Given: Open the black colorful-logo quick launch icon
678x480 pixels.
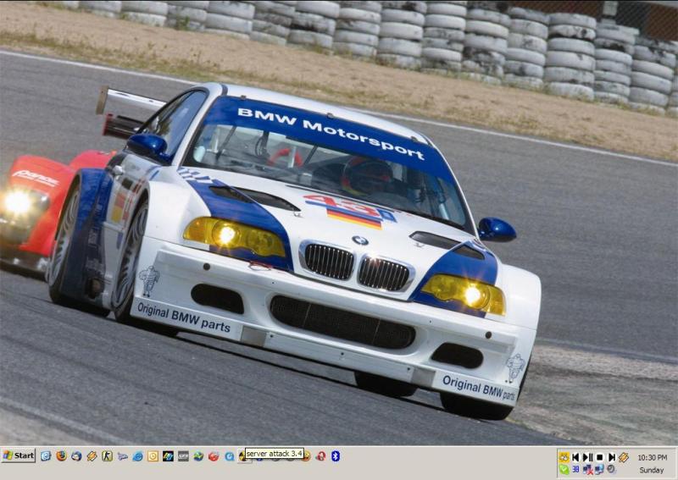Looking at the screenshot, I should click(168, 455).
